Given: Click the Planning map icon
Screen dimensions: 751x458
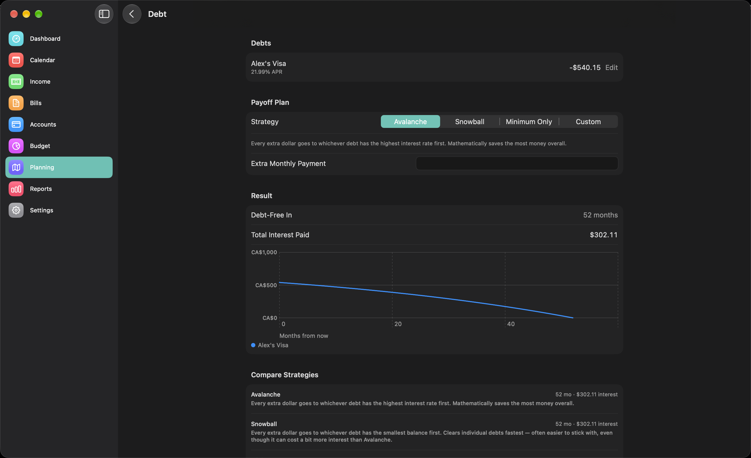Looking at the screenshot, I should 16,167.
